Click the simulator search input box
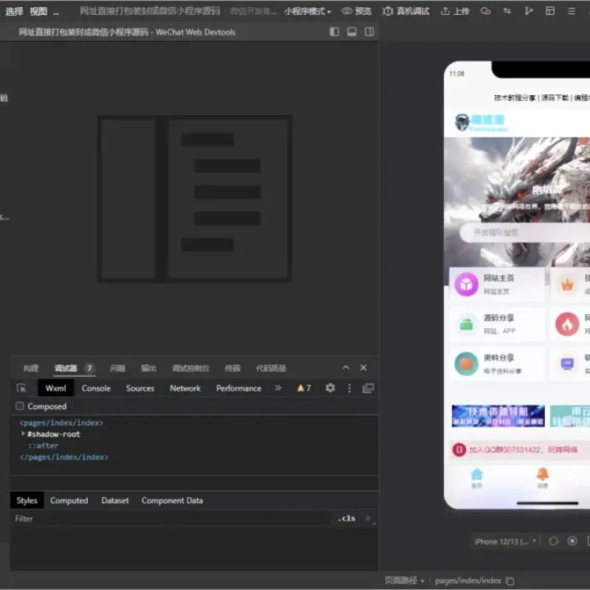This screenshot has height=590, width=590. [525, 232]
